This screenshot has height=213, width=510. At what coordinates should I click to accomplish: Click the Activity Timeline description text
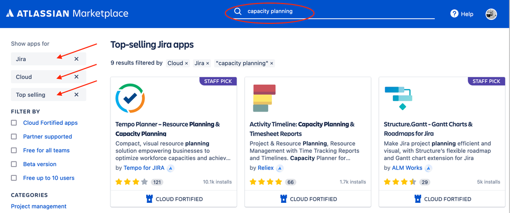tap(305, 151)
